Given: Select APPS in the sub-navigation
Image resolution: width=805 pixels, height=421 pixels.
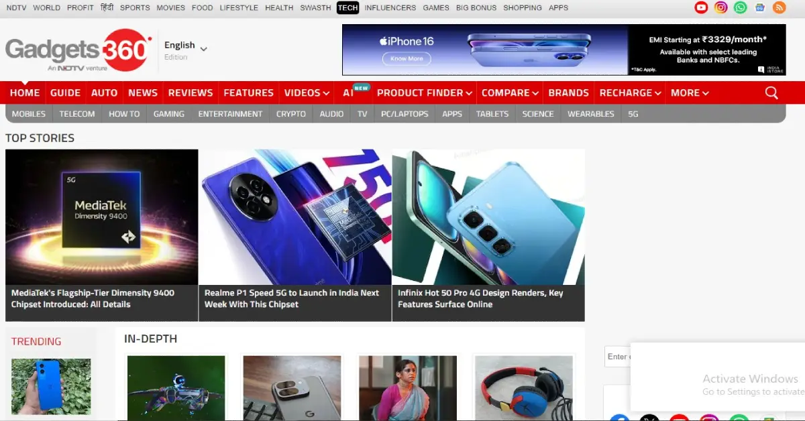Looking at the screenshot, I should click(452, 114).
